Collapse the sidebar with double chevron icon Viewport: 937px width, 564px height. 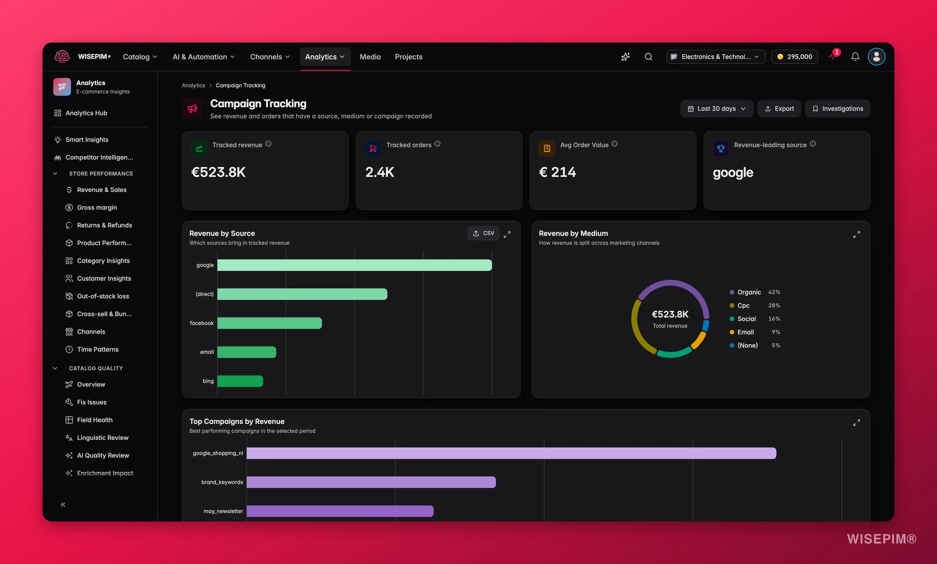63,505
